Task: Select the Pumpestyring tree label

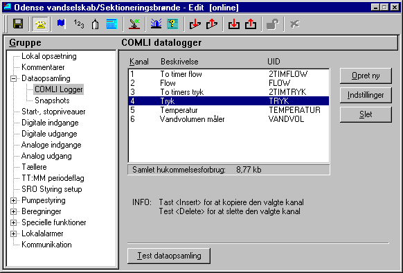Action: [x=44, y=200]
